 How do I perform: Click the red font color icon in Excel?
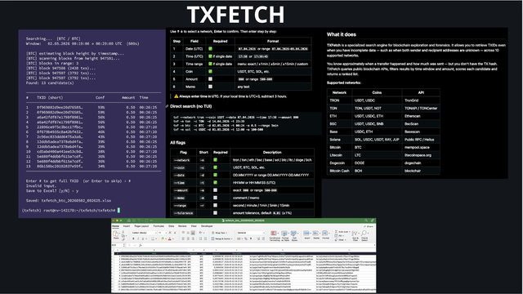click(x=170, y=238)
